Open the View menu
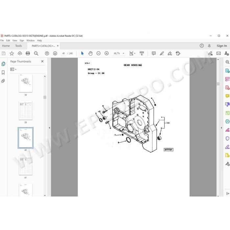The image size is (230, 230). click(15, 40)
